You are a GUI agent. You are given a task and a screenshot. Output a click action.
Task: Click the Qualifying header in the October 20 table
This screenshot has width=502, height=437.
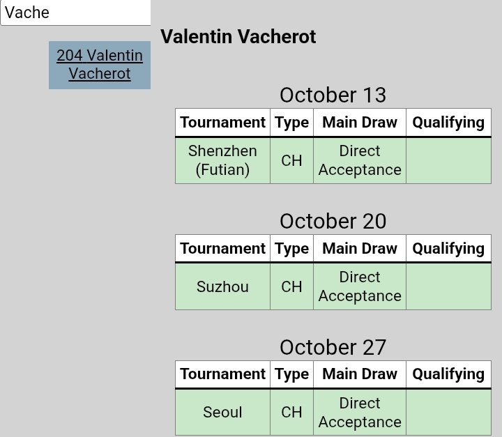pos(448,248)
